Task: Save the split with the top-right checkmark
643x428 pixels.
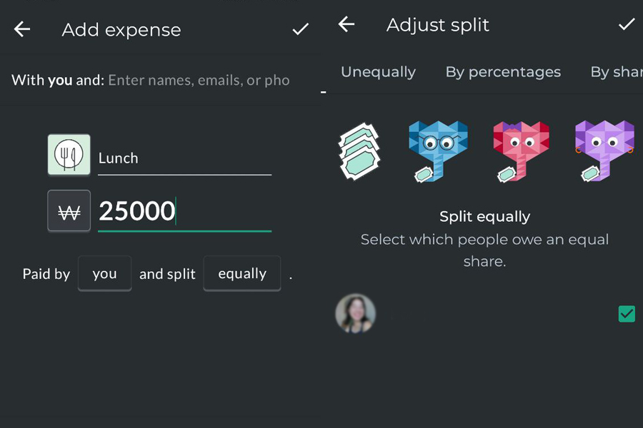Action: 627,24
